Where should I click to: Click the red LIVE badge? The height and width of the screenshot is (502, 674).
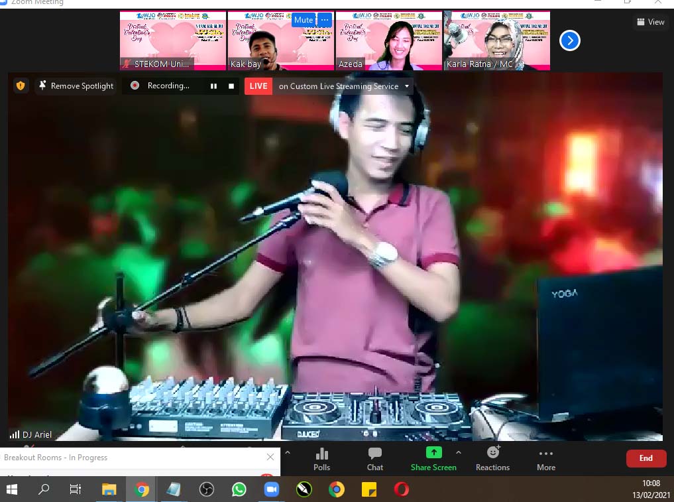tap(258, 86)
